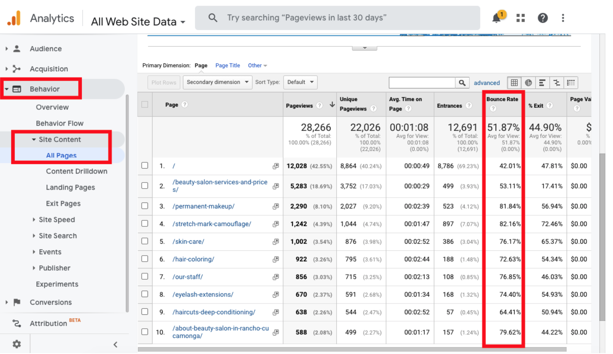Tick the checkbox for /our-staff/ row
Screen dimensions: 613x354
click(x=145, y=277)
